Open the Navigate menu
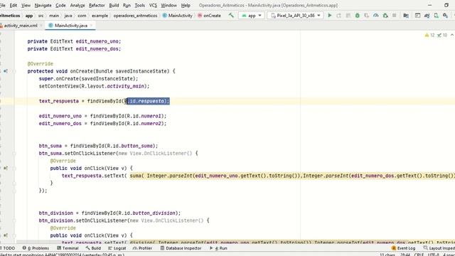Viewport: 455px width, 256px height. click(43, 5)
